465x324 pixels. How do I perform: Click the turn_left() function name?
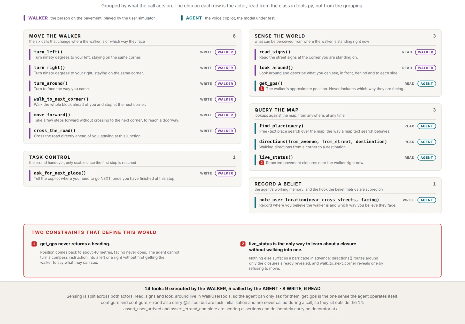(x=48, y=52)
